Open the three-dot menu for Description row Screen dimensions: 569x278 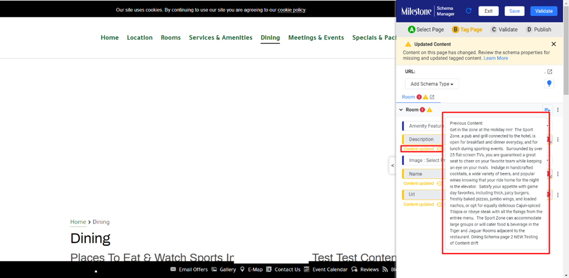pyautogui.click(x=558, y=140)
